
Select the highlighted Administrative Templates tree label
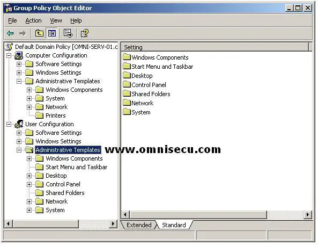(x=68, y=150)
